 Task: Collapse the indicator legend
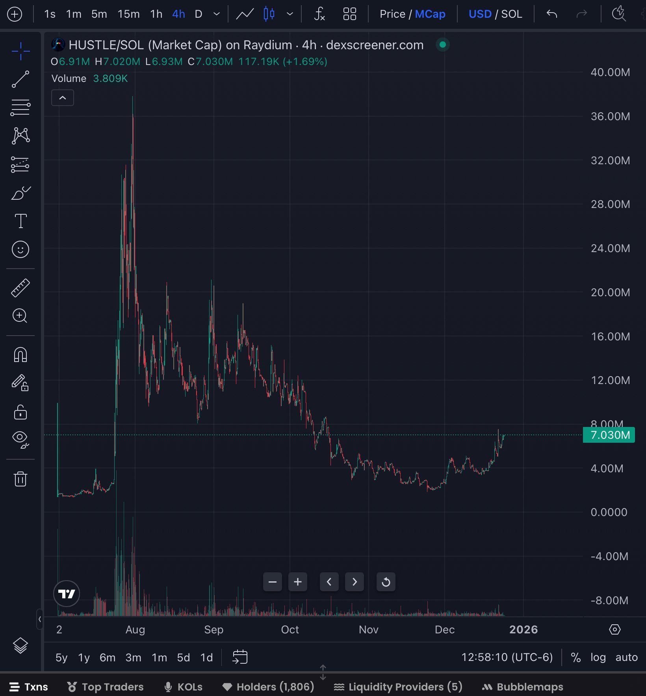coord(63,98)
